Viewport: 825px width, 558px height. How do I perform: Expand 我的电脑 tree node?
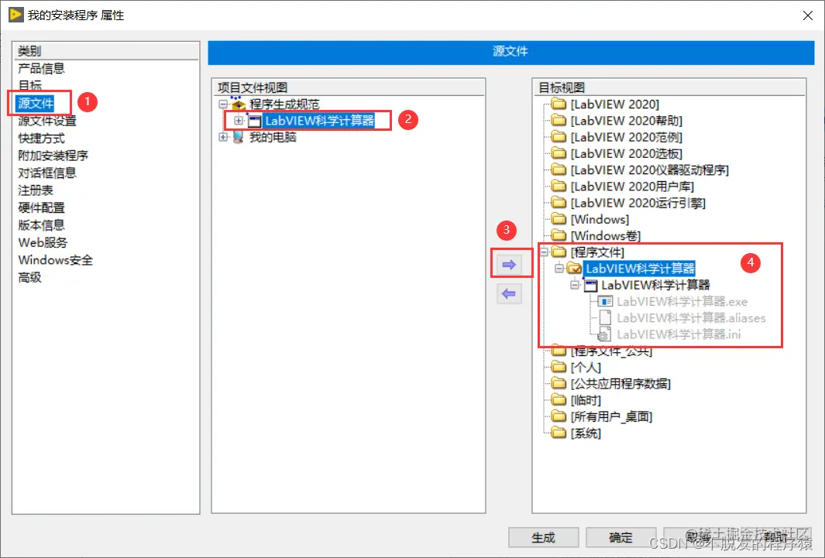pos(223,137)
